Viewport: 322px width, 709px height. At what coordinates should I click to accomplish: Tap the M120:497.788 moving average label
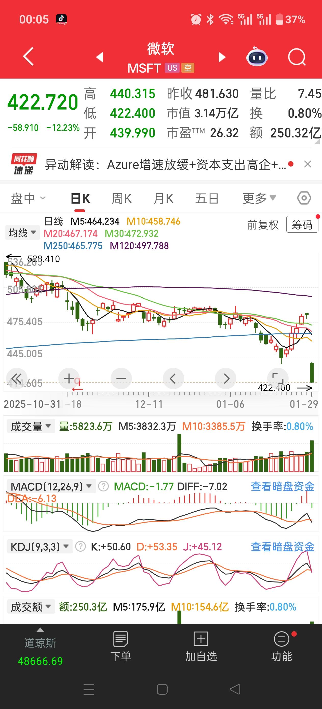pos(139,246)
